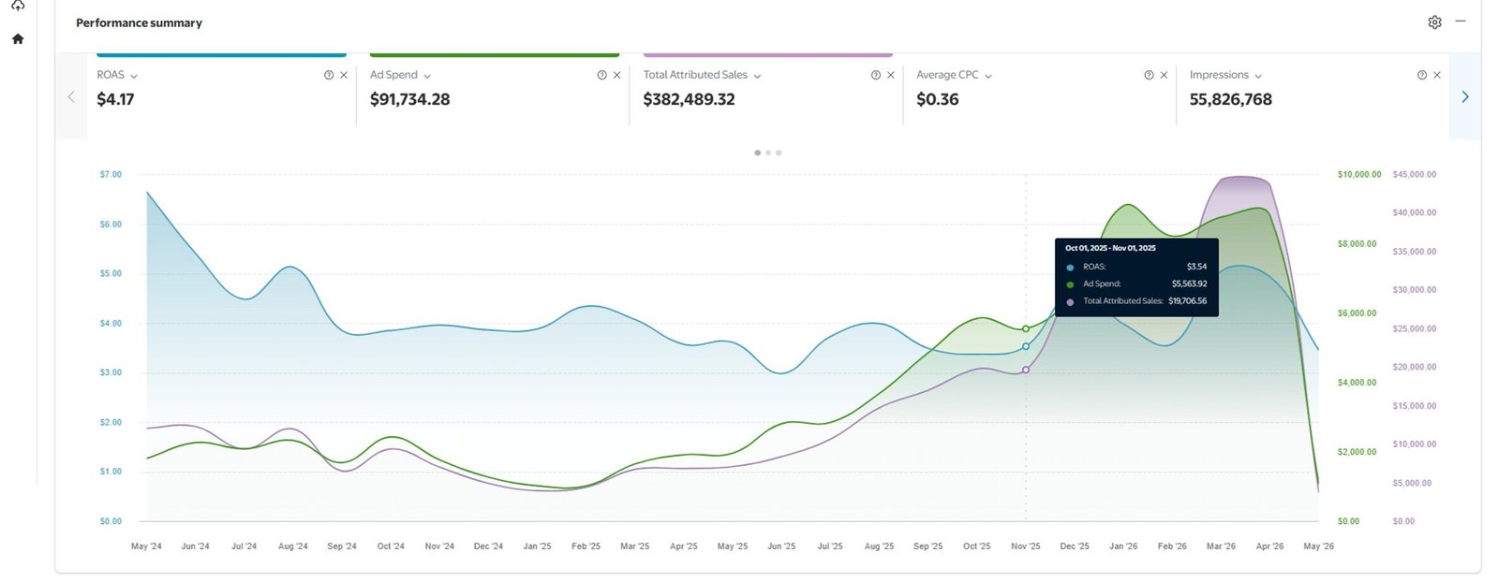The width and height of the screenshot is (1499, 582).
Task: Click the Dec '25 x-axis label
Action: coord(1075,546)
